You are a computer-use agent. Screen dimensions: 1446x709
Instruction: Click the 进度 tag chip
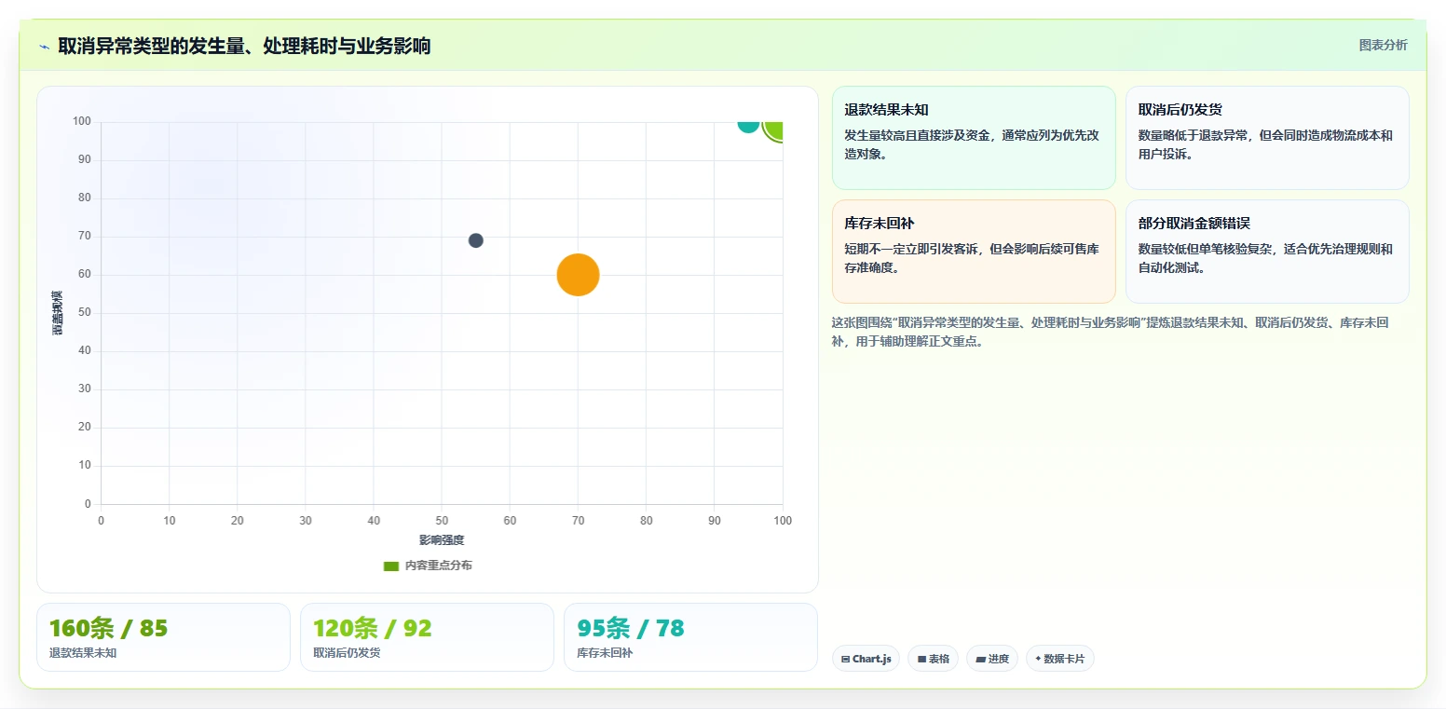coord(992,659)
